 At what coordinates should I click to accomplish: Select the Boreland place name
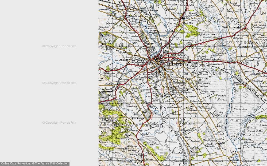click(x=195, y=141)
